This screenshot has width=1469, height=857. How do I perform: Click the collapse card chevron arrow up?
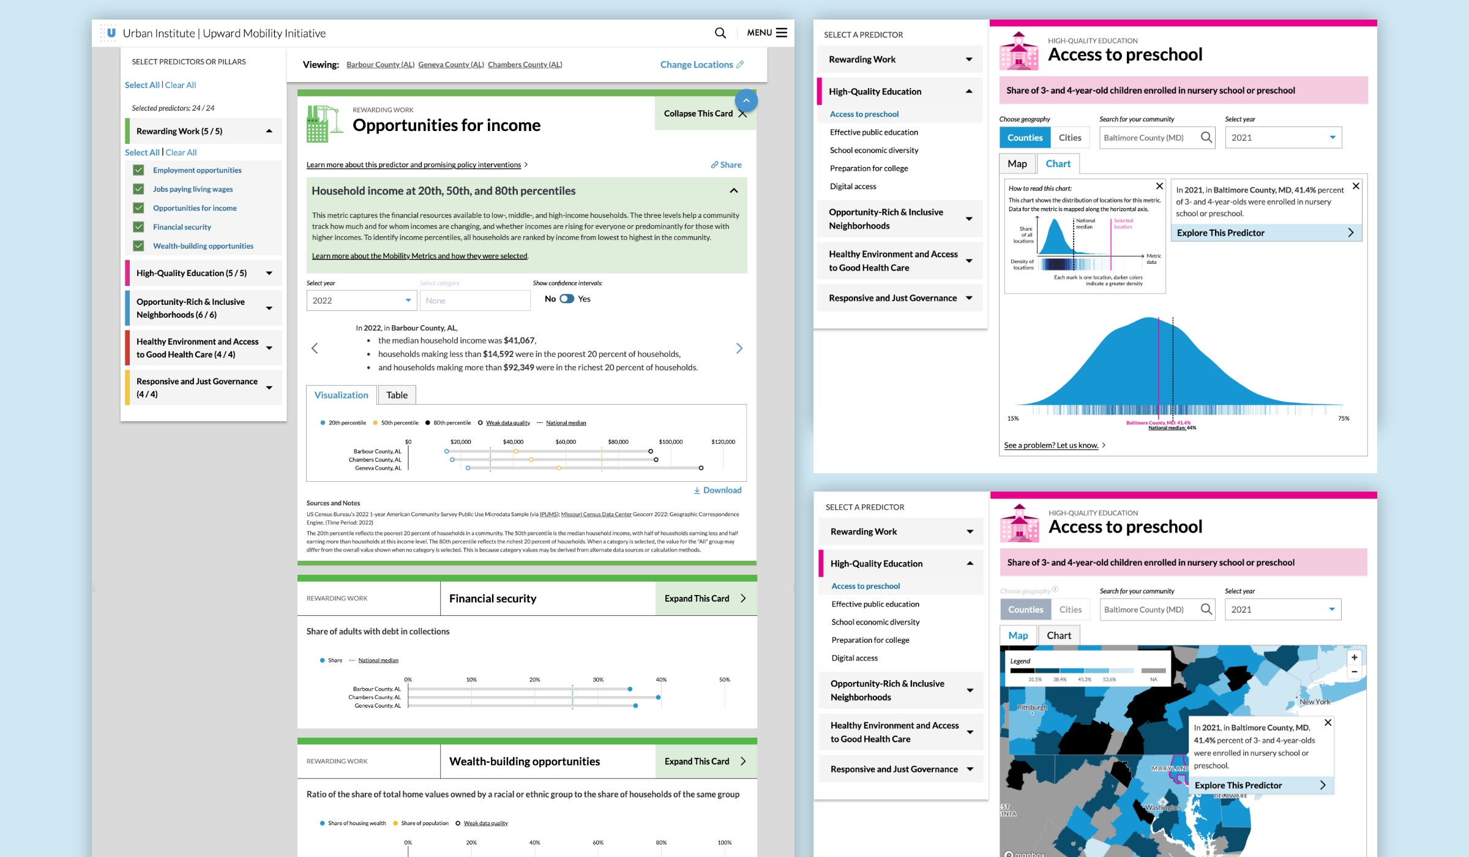click(x=748, y=99)
